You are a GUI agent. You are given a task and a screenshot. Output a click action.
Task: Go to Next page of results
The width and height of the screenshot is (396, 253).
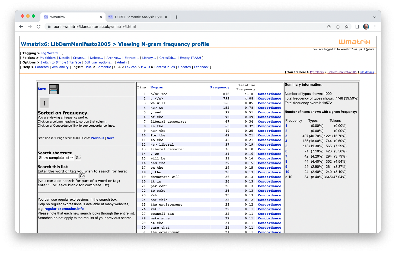(110, 138)
